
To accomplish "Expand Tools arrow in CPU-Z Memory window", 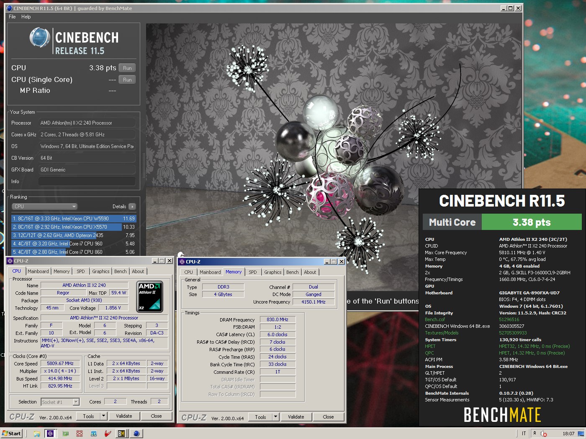I will click(275, 417).
